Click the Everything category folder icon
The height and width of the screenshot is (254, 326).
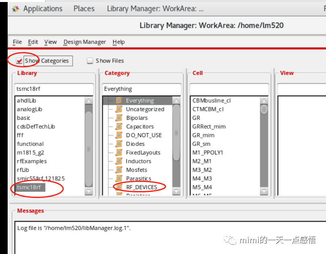[119, 100]
